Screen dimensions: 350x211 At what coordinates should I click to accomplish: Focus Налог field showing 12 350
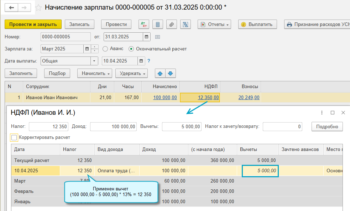click(x=49, y=126)
